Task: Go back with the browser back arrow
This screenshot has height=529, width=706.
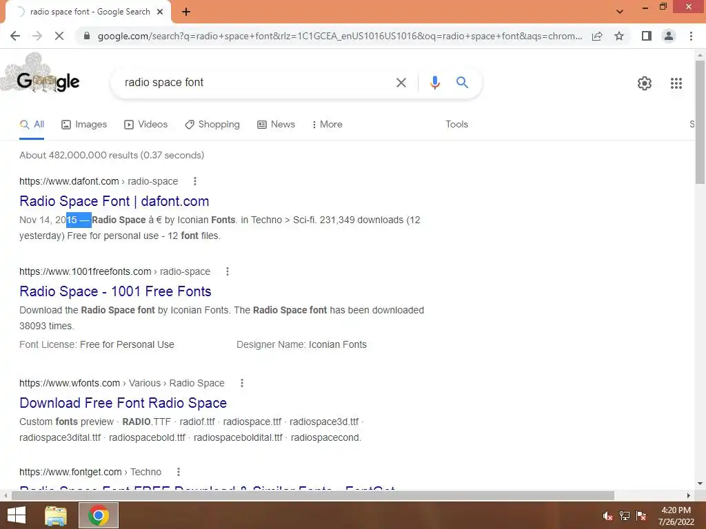Action: [15, 36]
